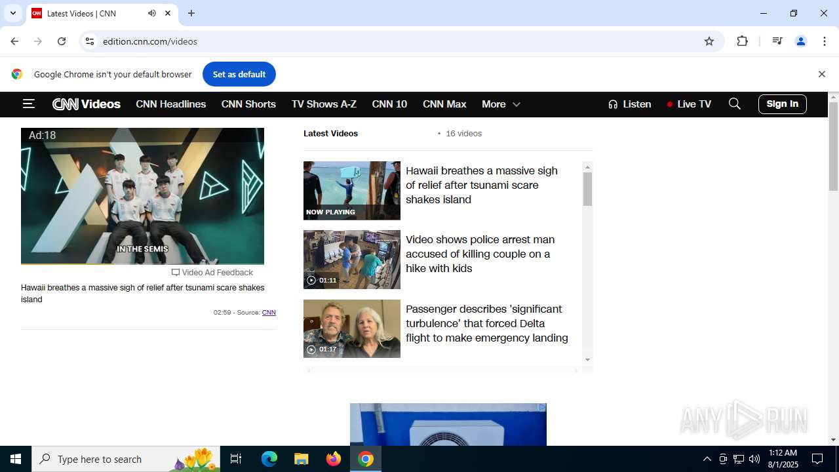Open Hawaii breathes sigh of relief headline

(x=482, y=185)
